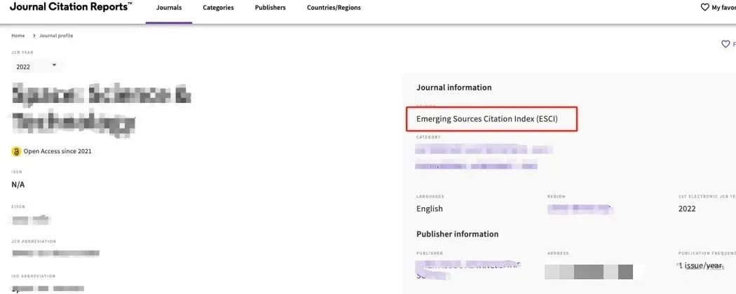
Task: Click the first blurred category link
Action: click(484, 150)
